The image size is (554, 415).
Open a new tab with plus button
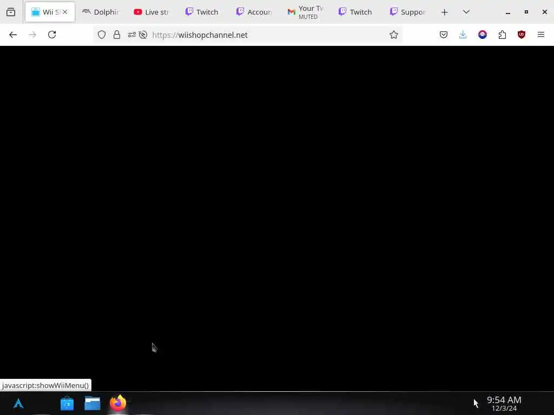pyautogui.click(x=445, y=12)
